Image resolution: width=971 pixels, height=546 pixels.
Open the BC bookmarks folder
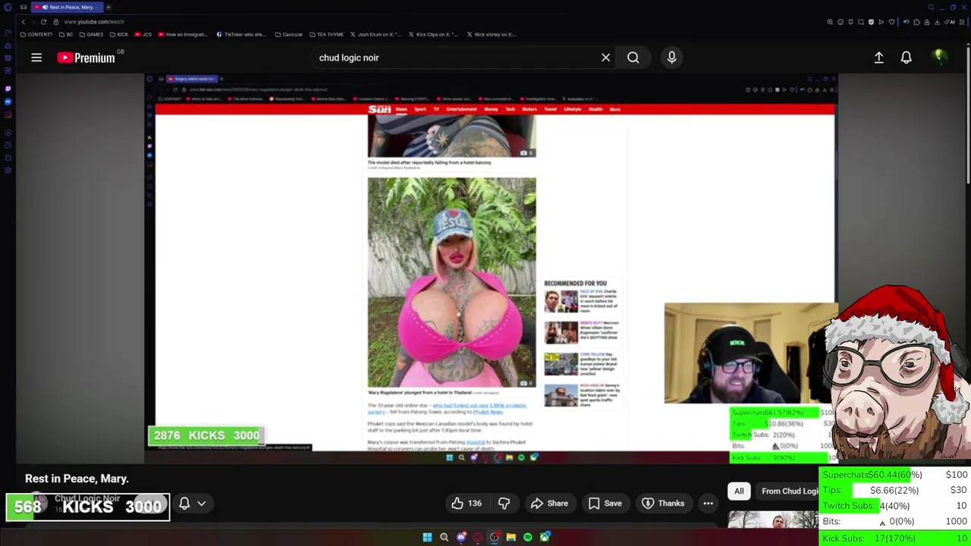[66, 34]
